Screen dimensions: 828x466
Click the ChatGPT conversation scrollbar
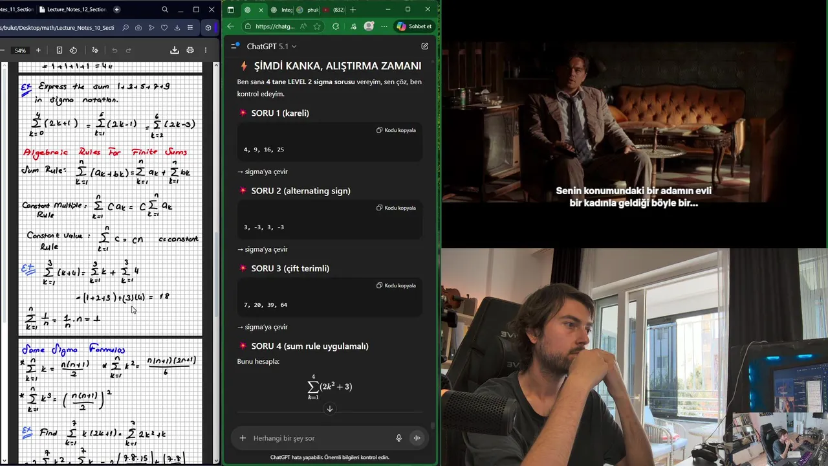click(433, 427)
